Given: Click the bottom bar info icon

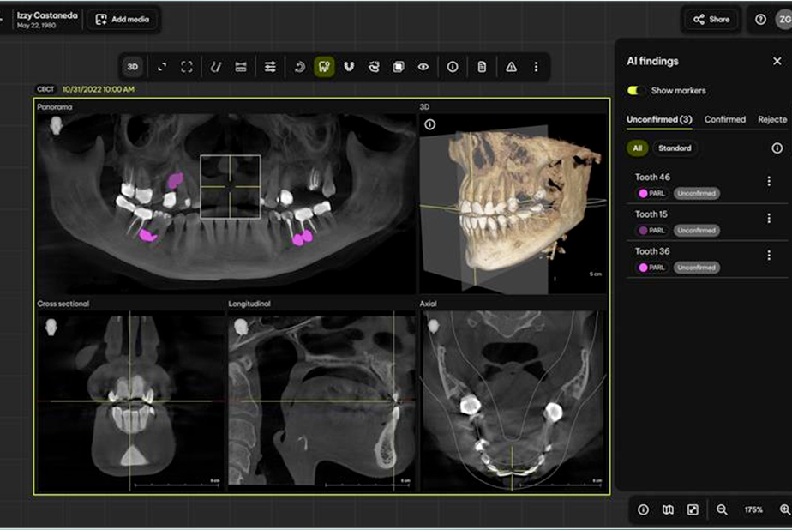Looking at the screenshot, I should [x=643, y=509].
